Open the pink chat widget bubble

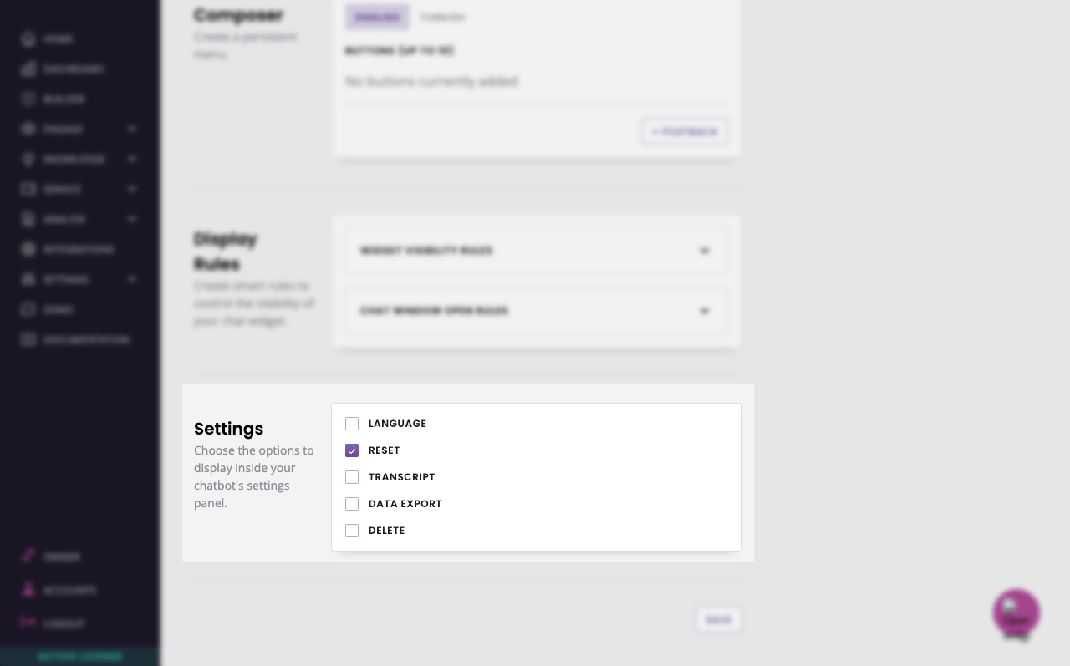tap(1016, 613)
